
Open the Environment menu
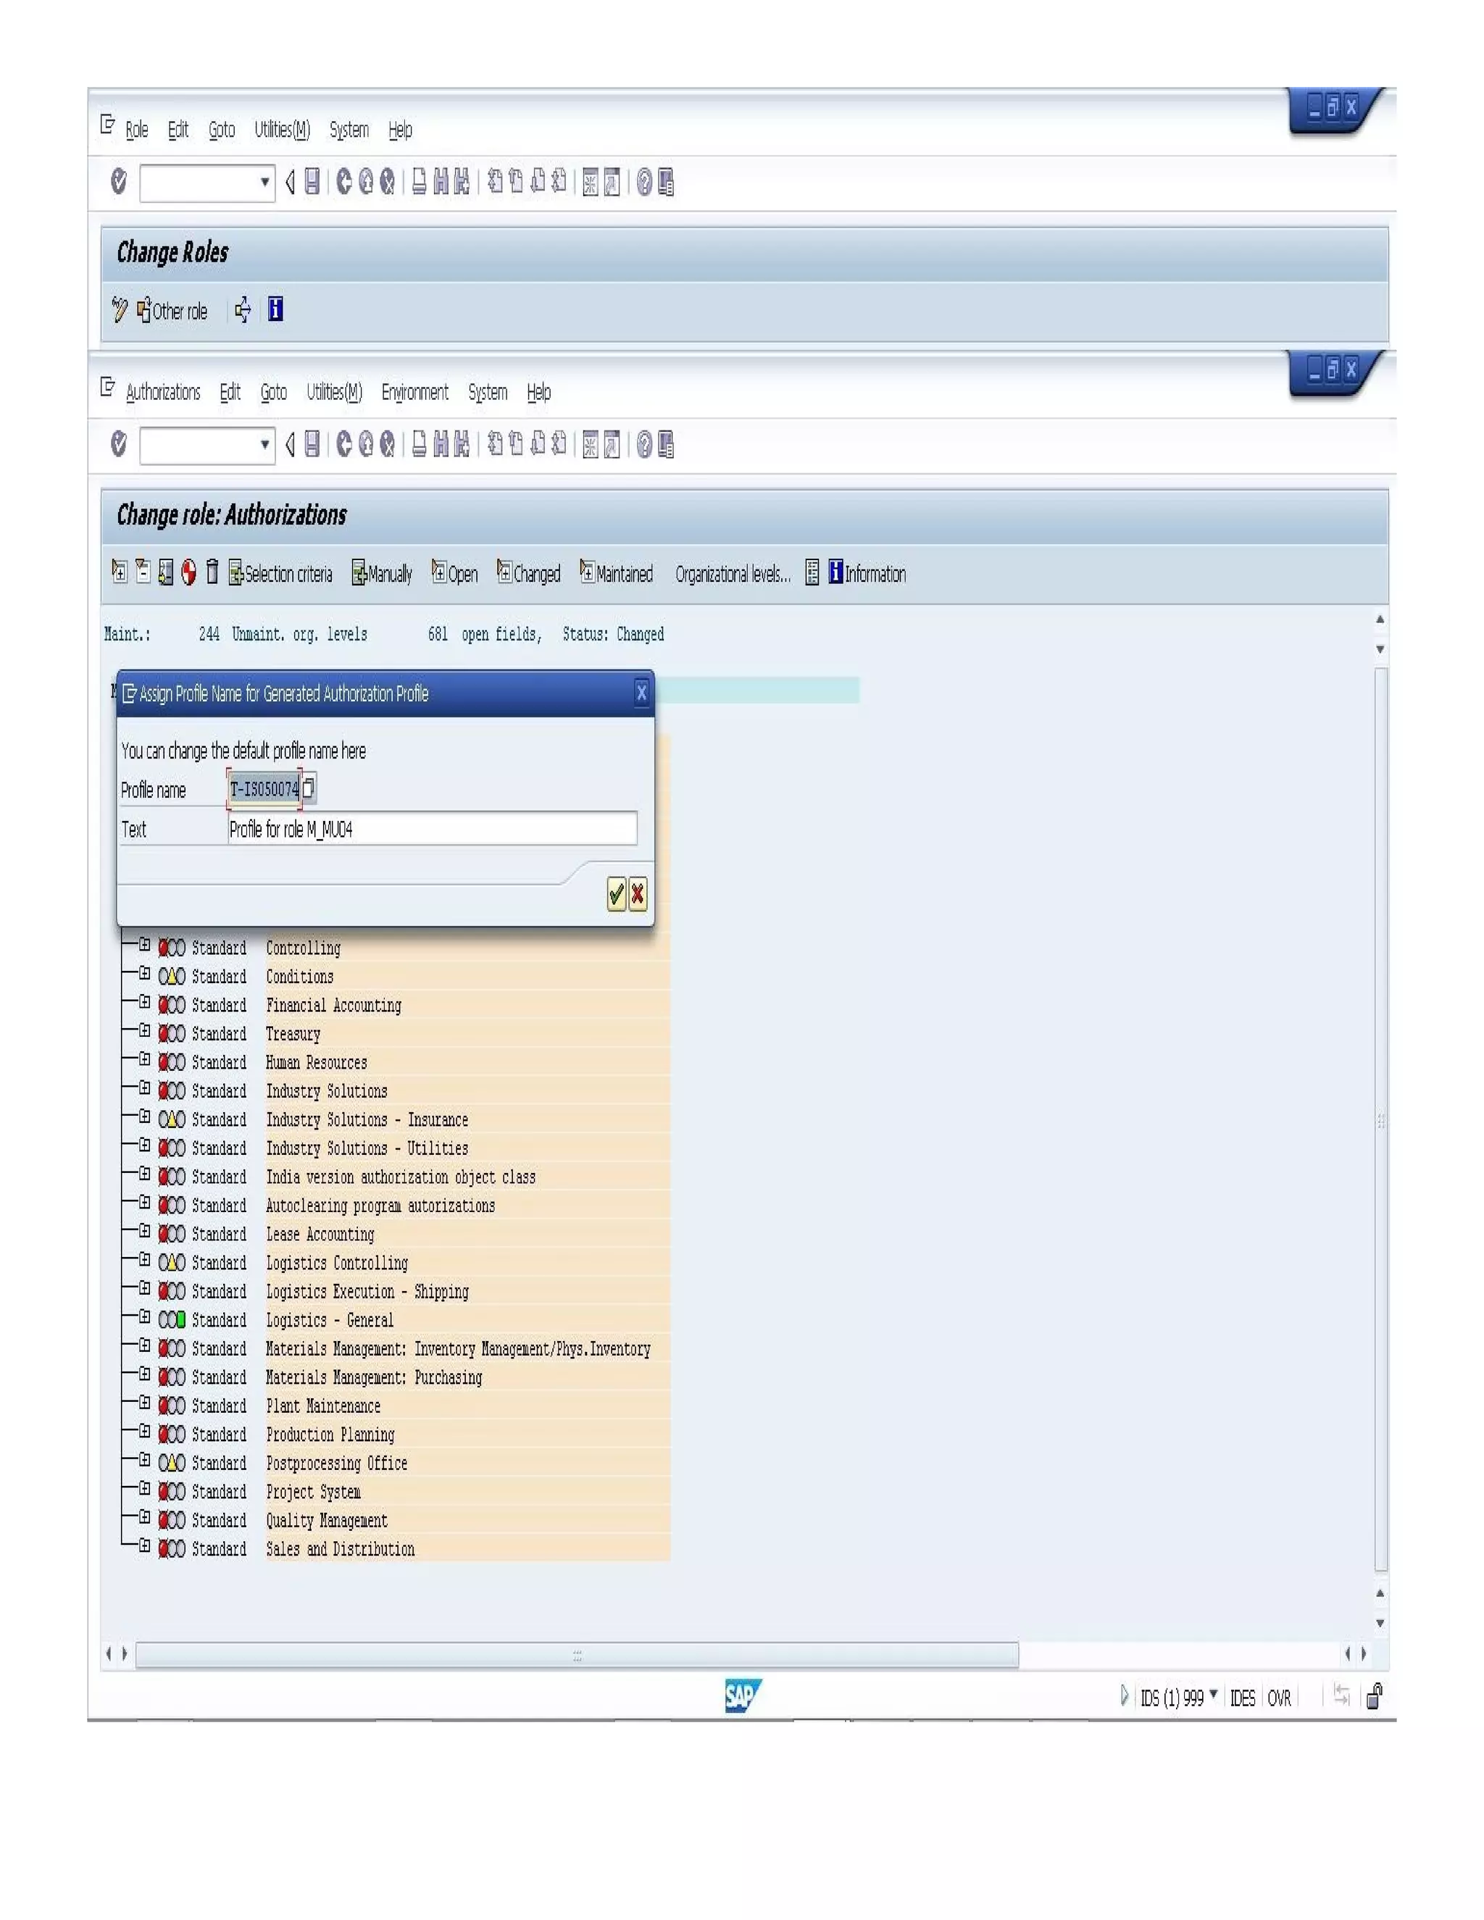[x=414, y=392]
